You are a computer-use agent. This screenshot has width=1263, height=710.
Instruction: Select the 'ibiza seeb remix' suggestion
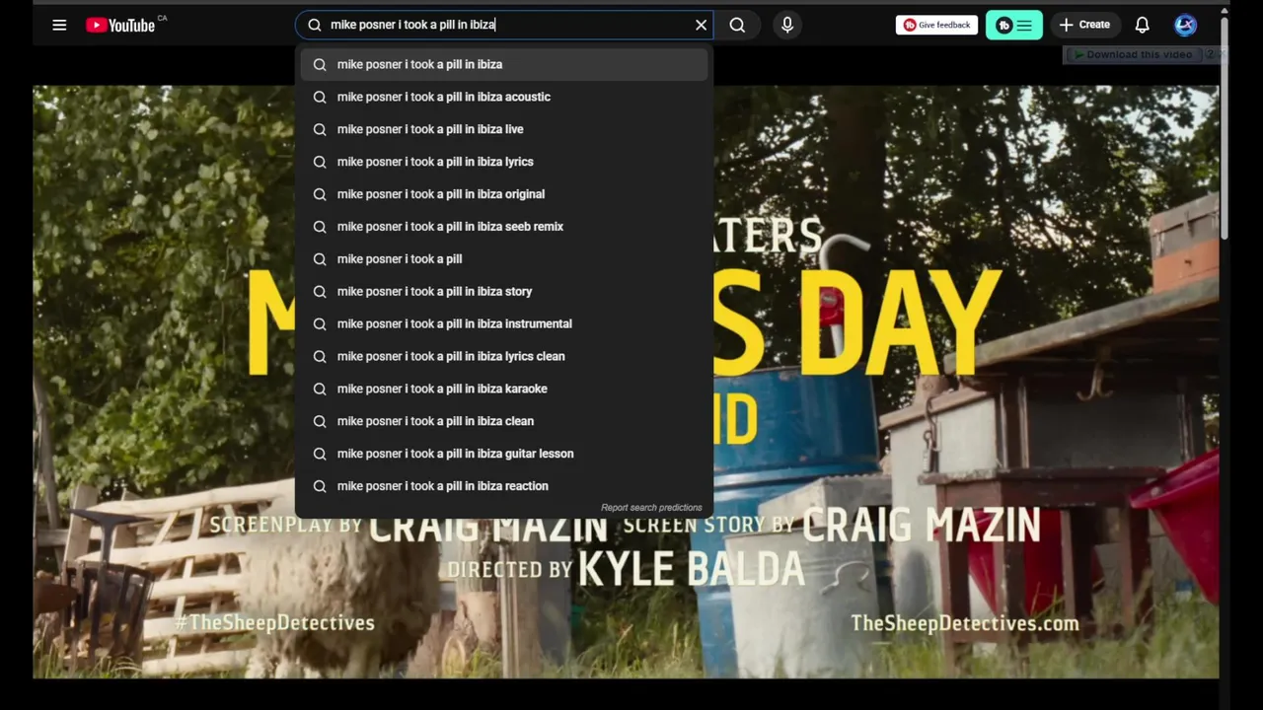(x=504, y=227)
